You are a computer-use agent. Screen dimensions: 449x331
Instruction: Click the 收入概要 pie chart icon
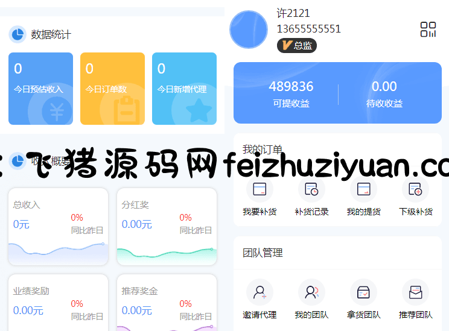pyautogui.click(x=18, y=161)
